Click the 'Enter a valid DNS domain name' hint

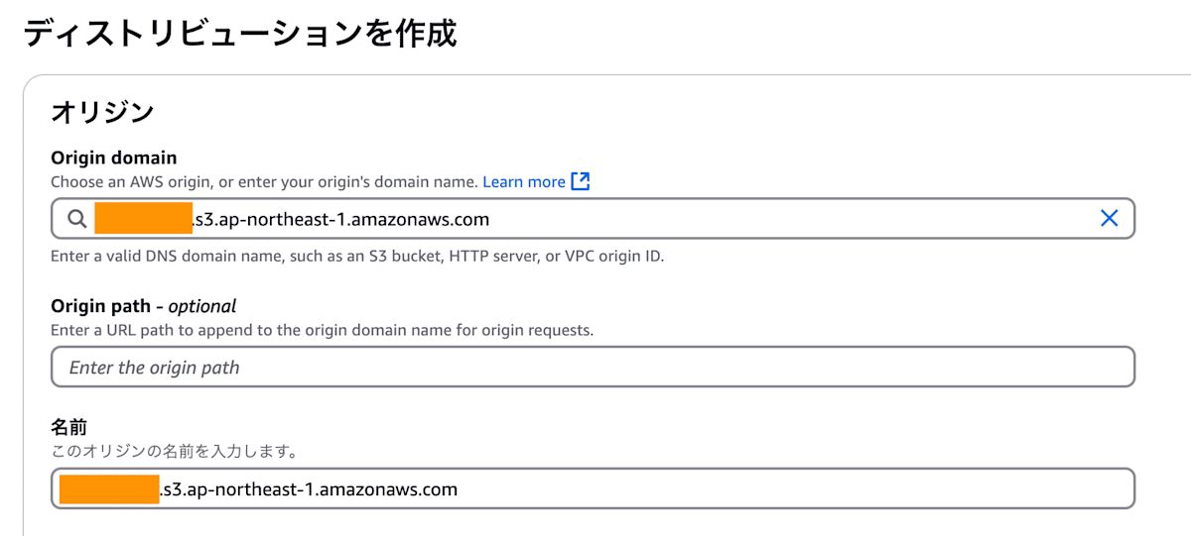pyautogui.click(x=357, y=257)
